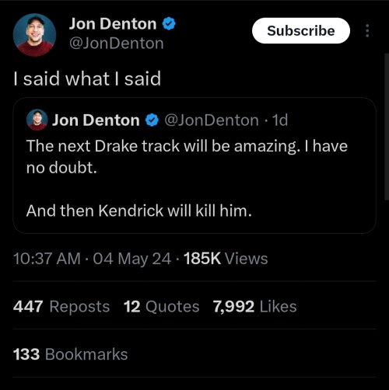389x390 pixels.
Task: Click @JonDenton handle inside the quoted post
Action: pos(212,120)
